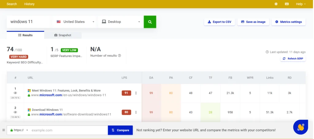Screen dimensions: 314x139
Task: Click the Export to CSV button
Action: [x=219, y=22]
